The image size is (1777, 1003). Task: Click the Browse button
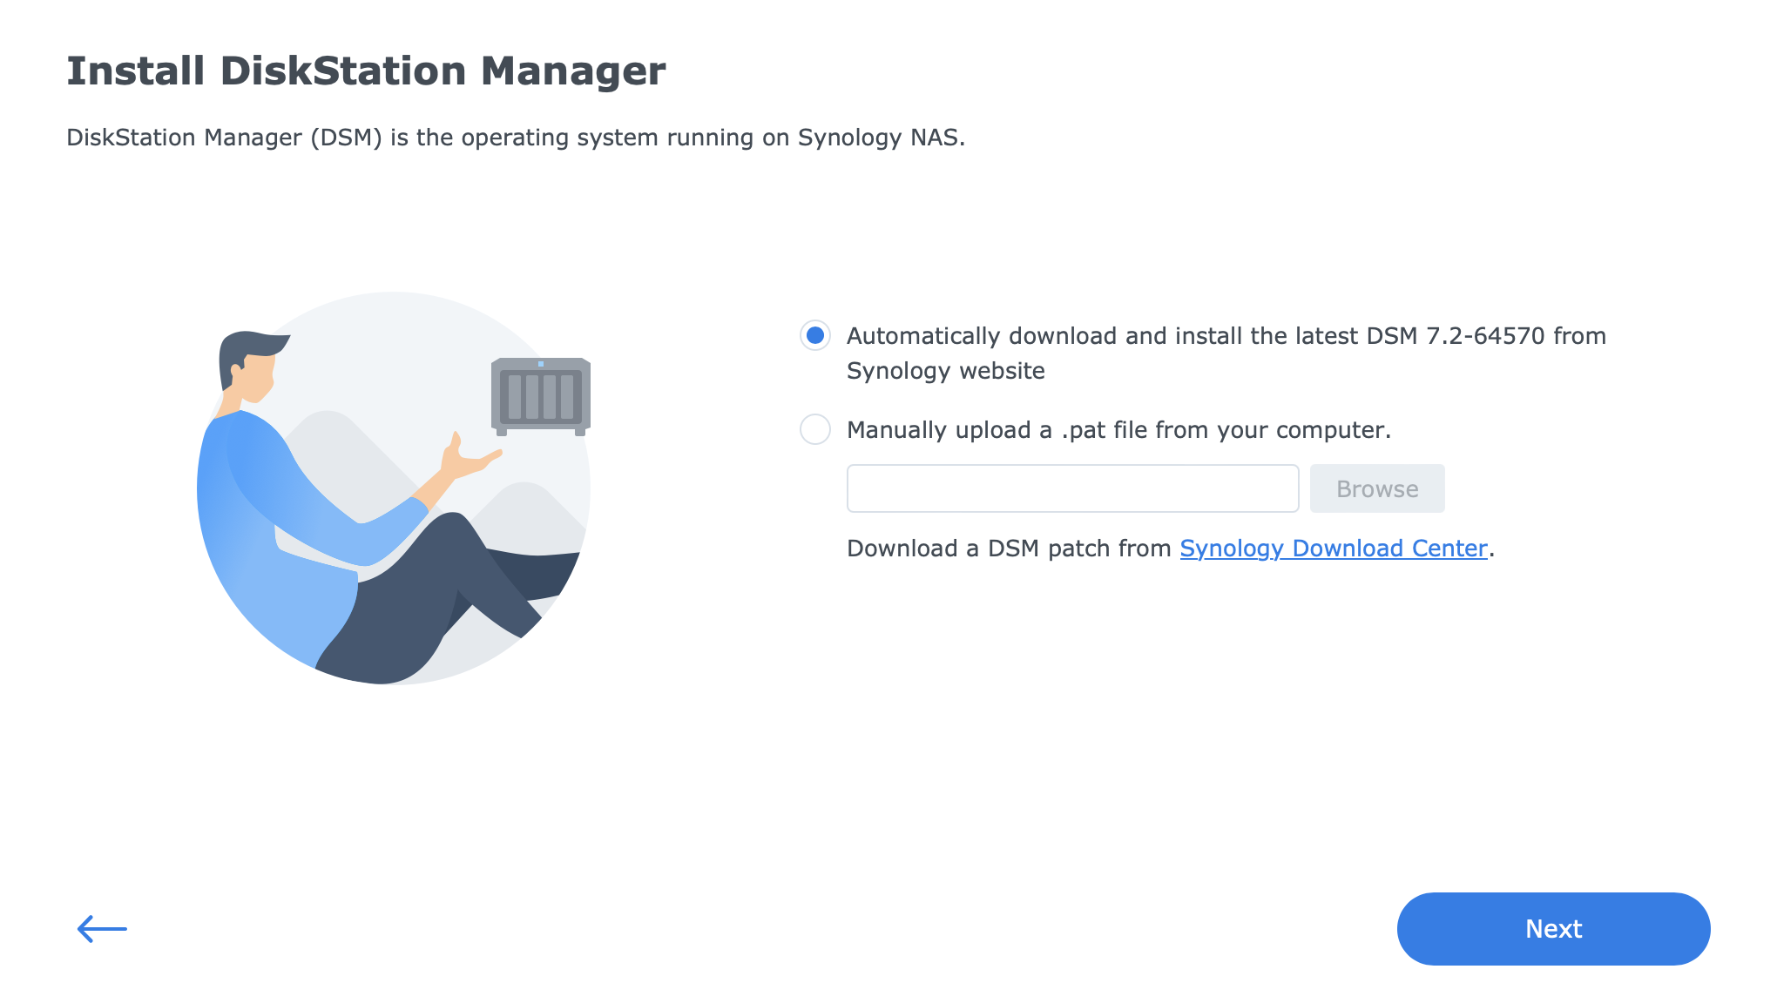coord(1377,488)
